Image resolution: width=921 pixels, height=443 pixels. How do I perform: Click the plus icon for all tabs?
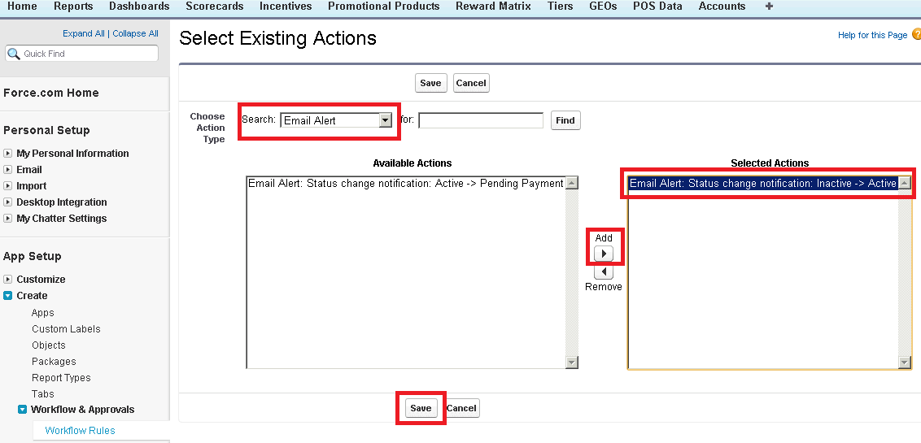[x=769, y=7]
